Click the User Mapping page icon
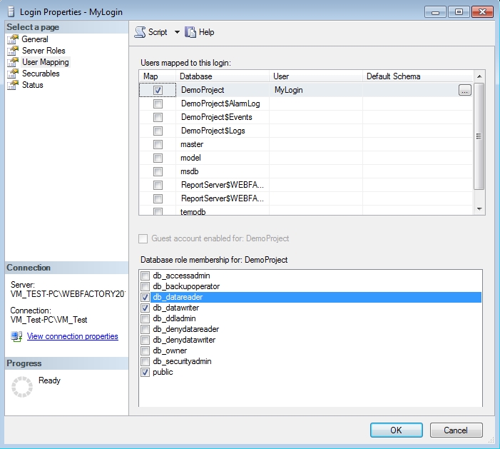 [12, 62]
